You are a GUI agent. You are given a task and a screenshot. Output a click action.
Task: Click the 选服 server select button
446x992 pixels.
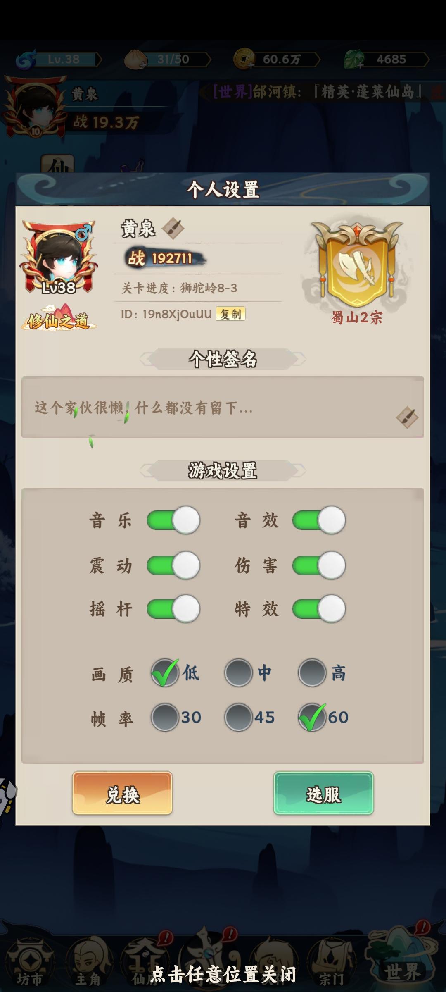pos(323,793)
